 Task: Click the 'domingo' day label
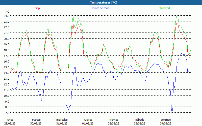point(166,120)
